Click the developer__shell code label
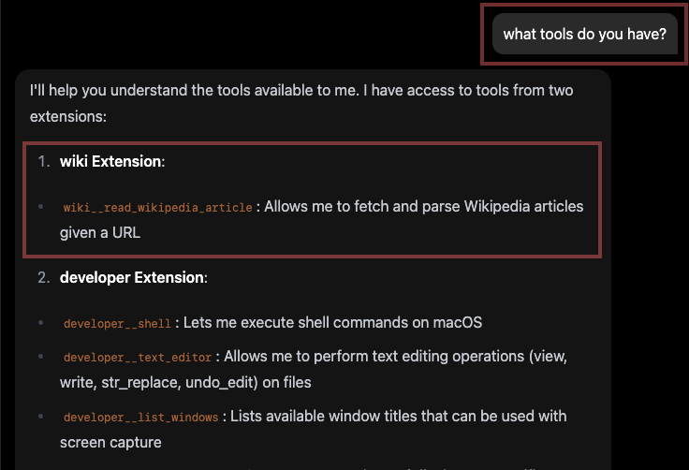 click(x=117, y=323)
